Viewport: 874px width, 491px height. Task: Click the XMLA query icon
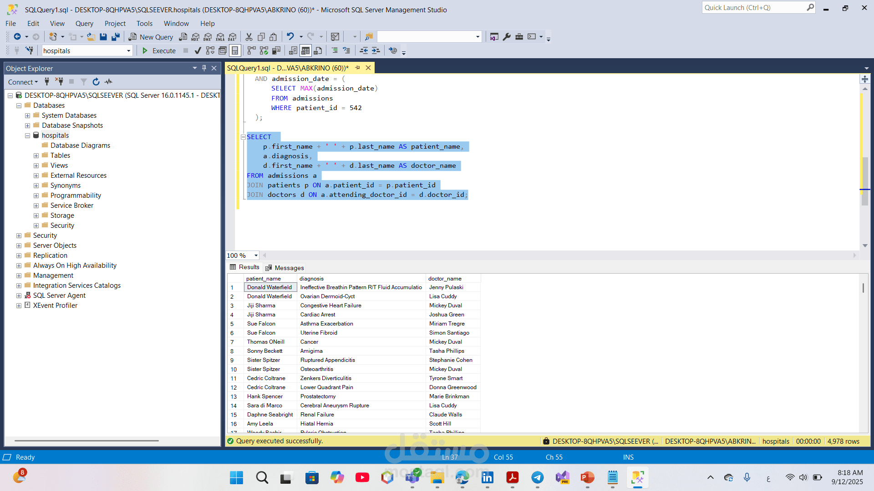click(220, 37)
